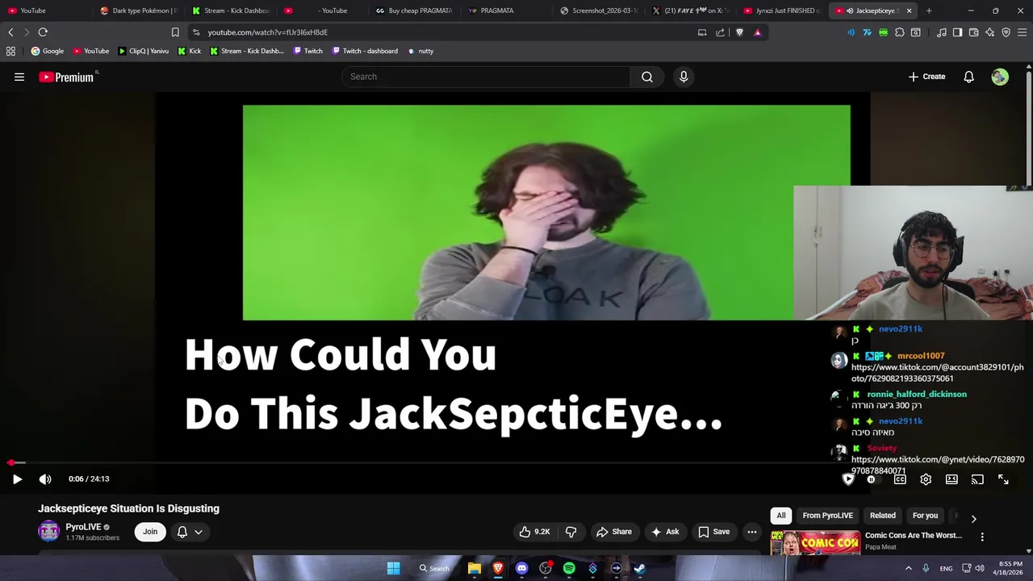The image size is (1033, 581).
Task: Open the Ask AI button
Action: point(664,532)
